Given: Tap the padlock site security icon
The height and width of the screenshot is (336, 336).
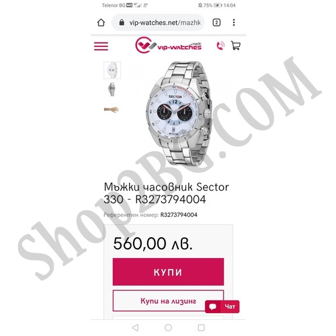Looking at the screenshot, I should tap(122, 22).
